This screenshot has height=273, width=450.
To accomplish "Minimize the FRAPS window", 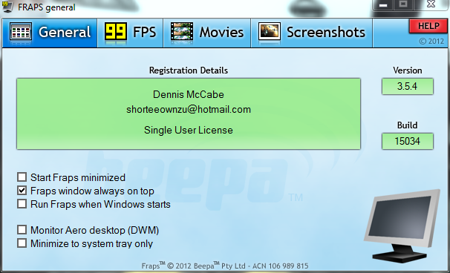I will coord(383,5).
